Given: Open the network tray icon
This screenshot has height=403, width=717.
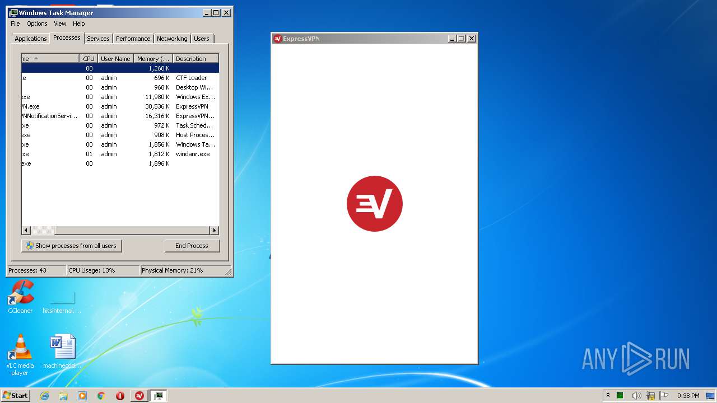Looking at the screenshot, I should coord(650,396).
